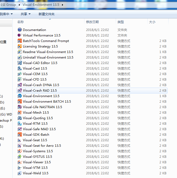
Task: Click the Visual-SDK-Batch icon
Action: [19, 134]
